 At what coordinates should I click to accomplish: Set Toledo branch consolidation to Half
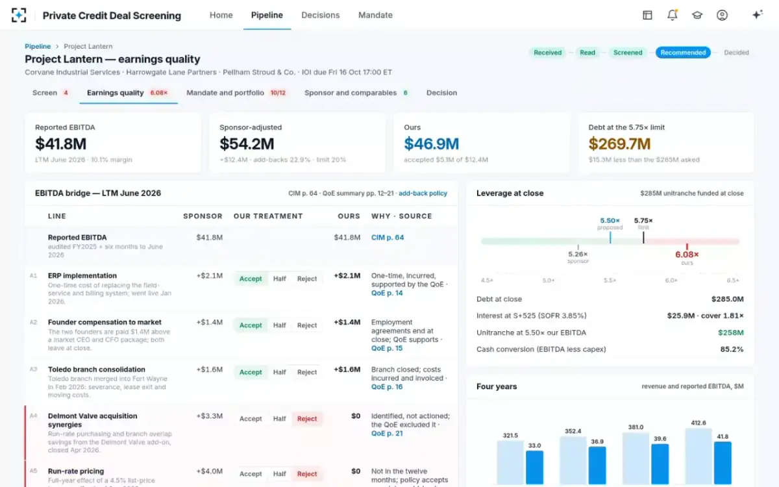[x=280, y=372]
